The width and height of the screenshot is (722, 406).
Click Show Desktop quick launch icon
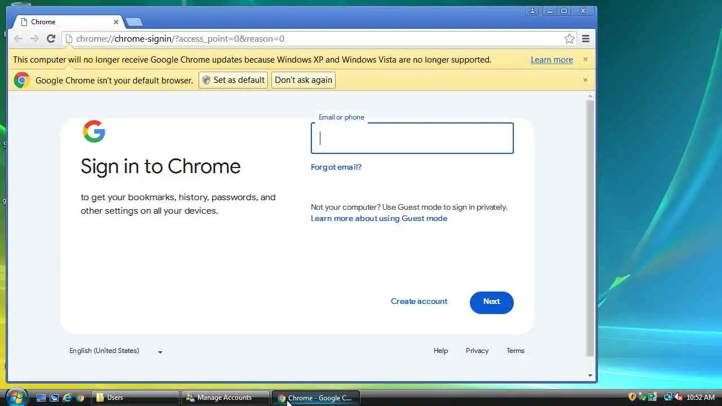(41, 398)
